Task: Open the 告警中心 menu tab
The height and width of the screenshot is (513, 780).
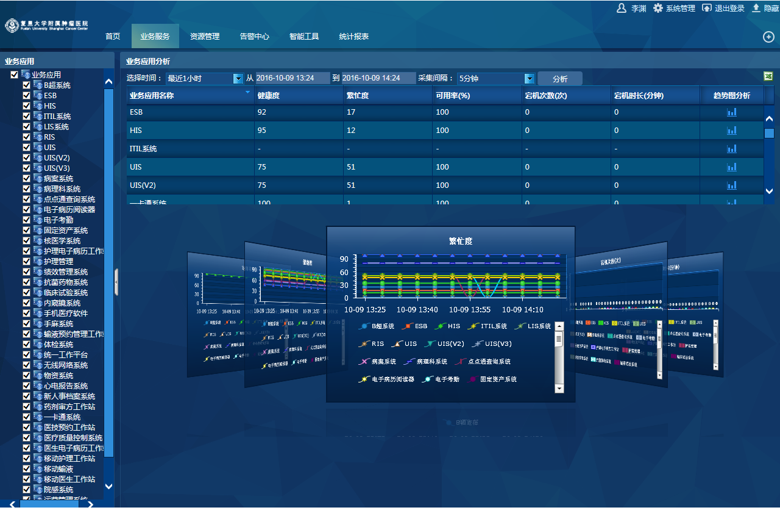Action: coord(254,37)
